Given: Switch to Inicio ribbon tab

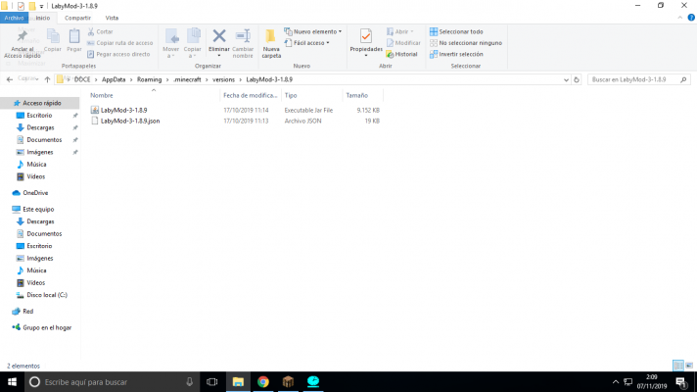Looking at the screenshot, I should pos(43,18).
